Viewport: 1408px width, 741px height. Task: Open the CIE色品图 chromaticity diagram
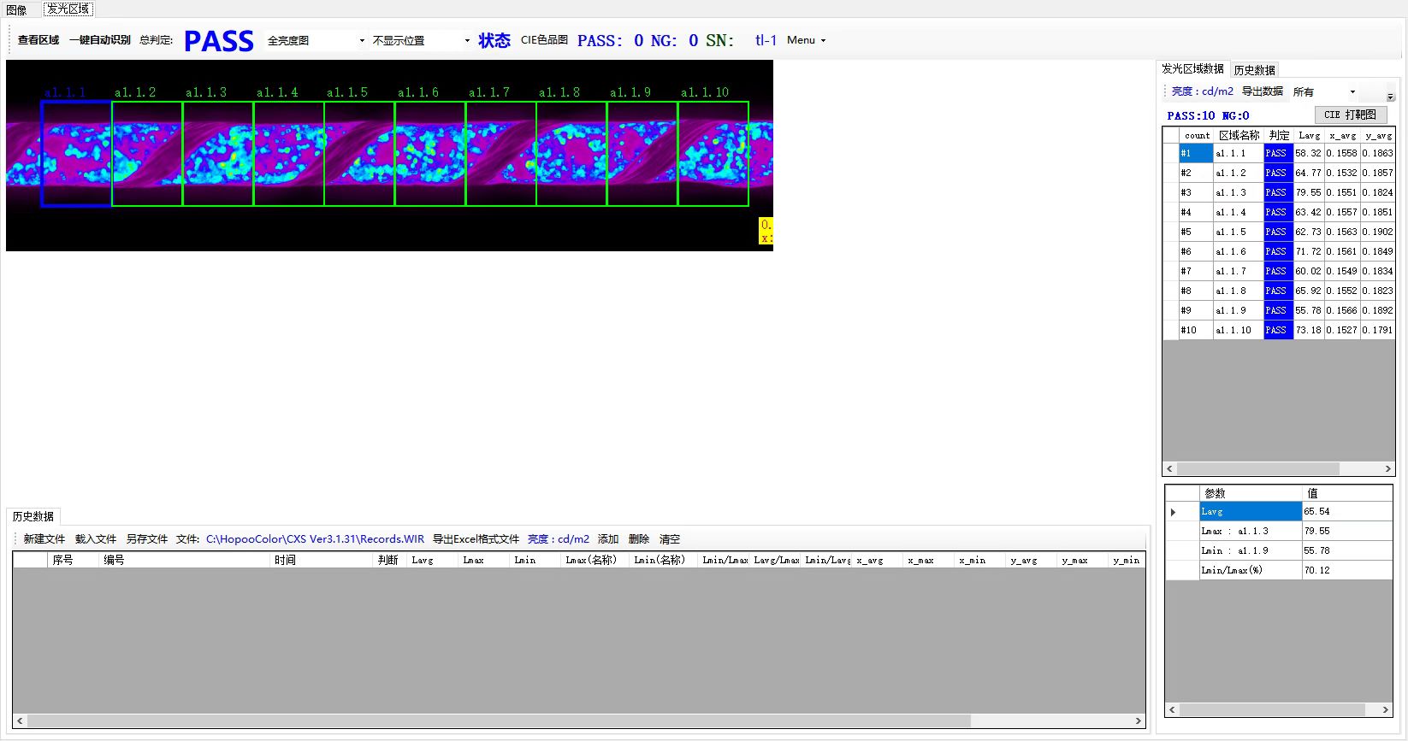click(544, 40)
